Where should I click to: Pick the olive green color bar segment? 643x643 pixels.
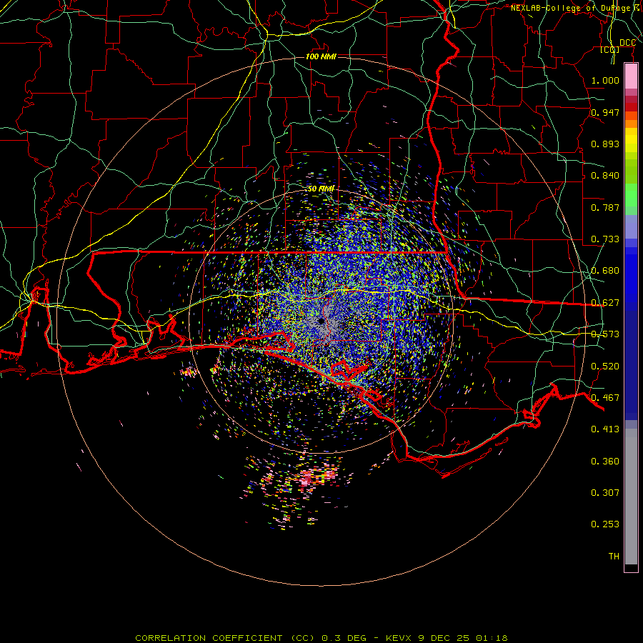(x=631, y=171)
